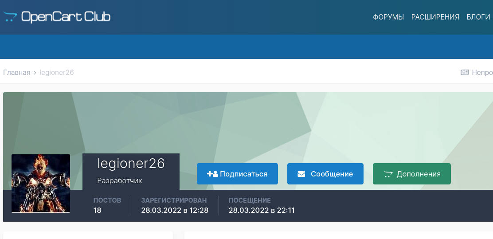Navigate to Главная in the breadcrumb

click(17, 72)
